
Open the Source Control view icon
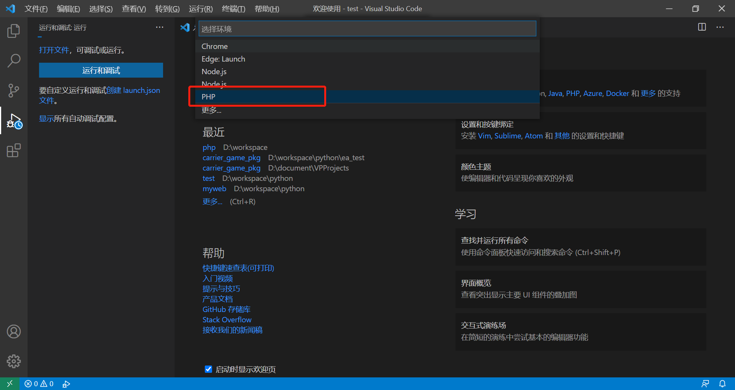click(x=14, y=91)
